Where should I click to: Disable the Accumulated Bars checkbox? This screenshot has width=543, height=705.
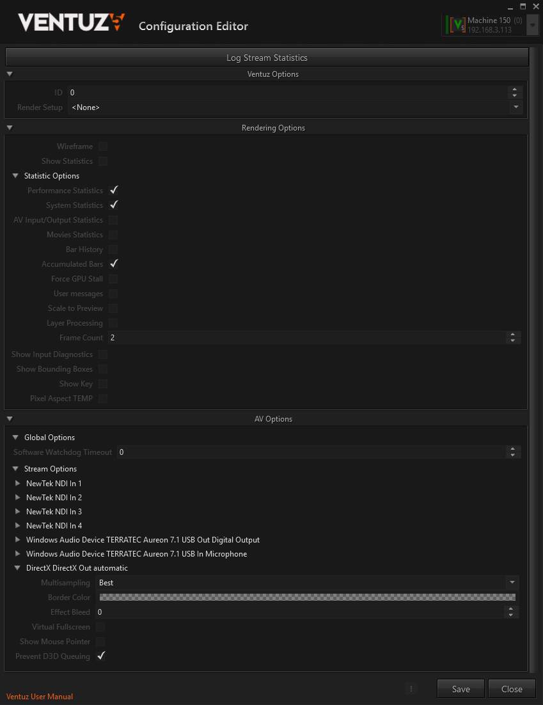click(113, 264)
